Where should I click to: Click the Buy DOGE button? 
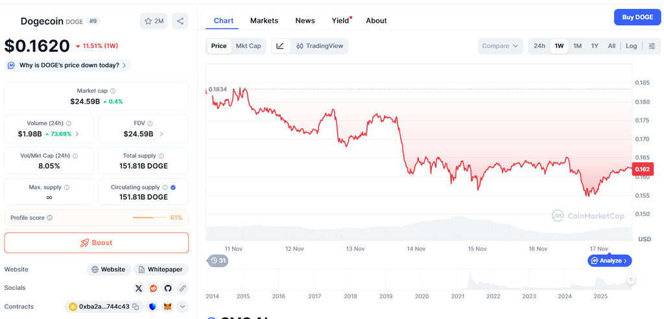point(637,18)
